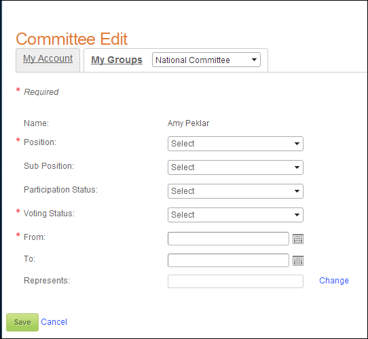Open the From date calendar picker
The height and width of the screenshot is (339, 368).
[x=298, y=239]
